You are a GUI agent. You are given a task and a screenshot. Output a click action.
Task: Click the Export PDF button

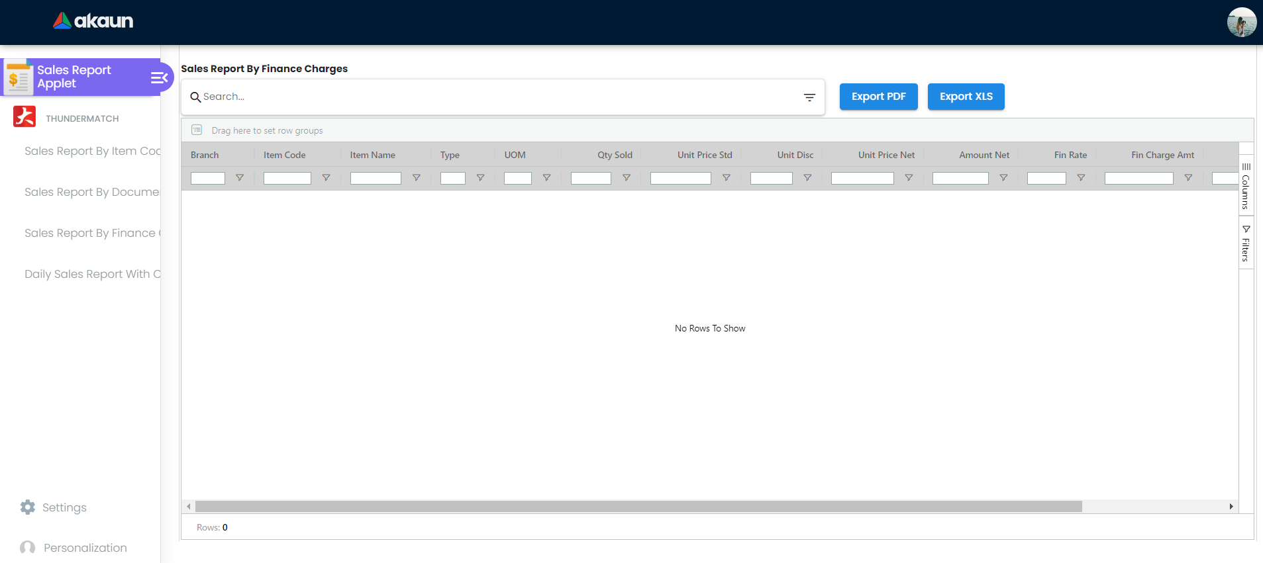tap(879, 97)
